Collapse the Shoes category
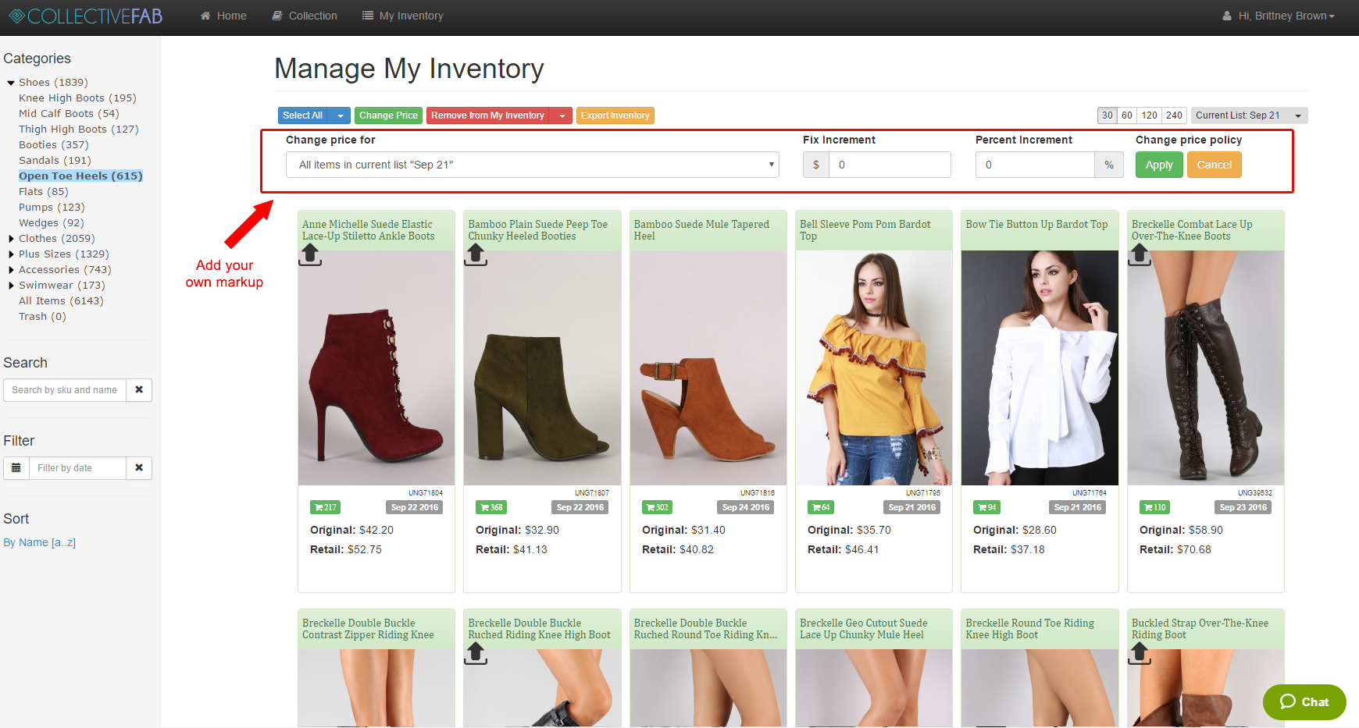The width and height of the screenshot is (1359, 728). [11, 83]
